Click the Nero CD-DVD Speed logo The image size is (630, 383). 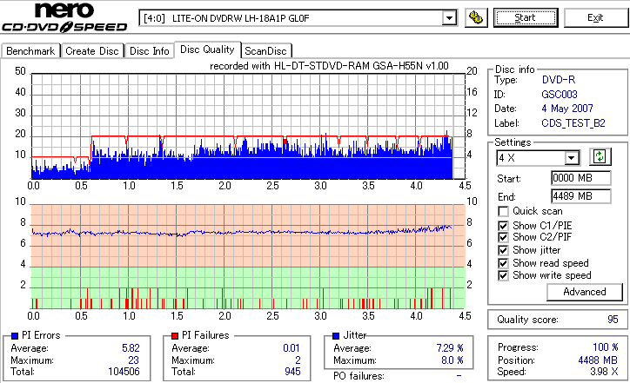[x=64, y=17]
